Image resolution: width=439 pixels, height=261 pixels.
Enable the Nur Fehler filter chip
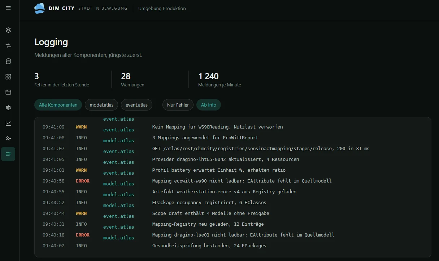[x=178, y=105]
